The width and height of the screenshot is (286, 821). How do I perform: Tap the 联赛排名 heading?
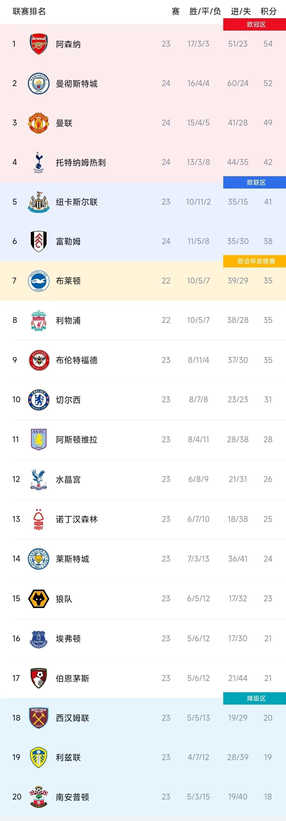pos(29,12)
